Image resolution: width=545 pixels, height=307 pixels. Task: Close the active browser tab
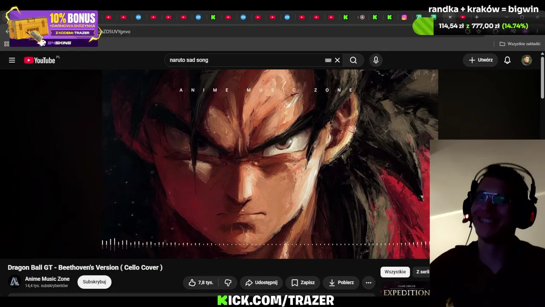pyautogui.click(x=450, y=17)
